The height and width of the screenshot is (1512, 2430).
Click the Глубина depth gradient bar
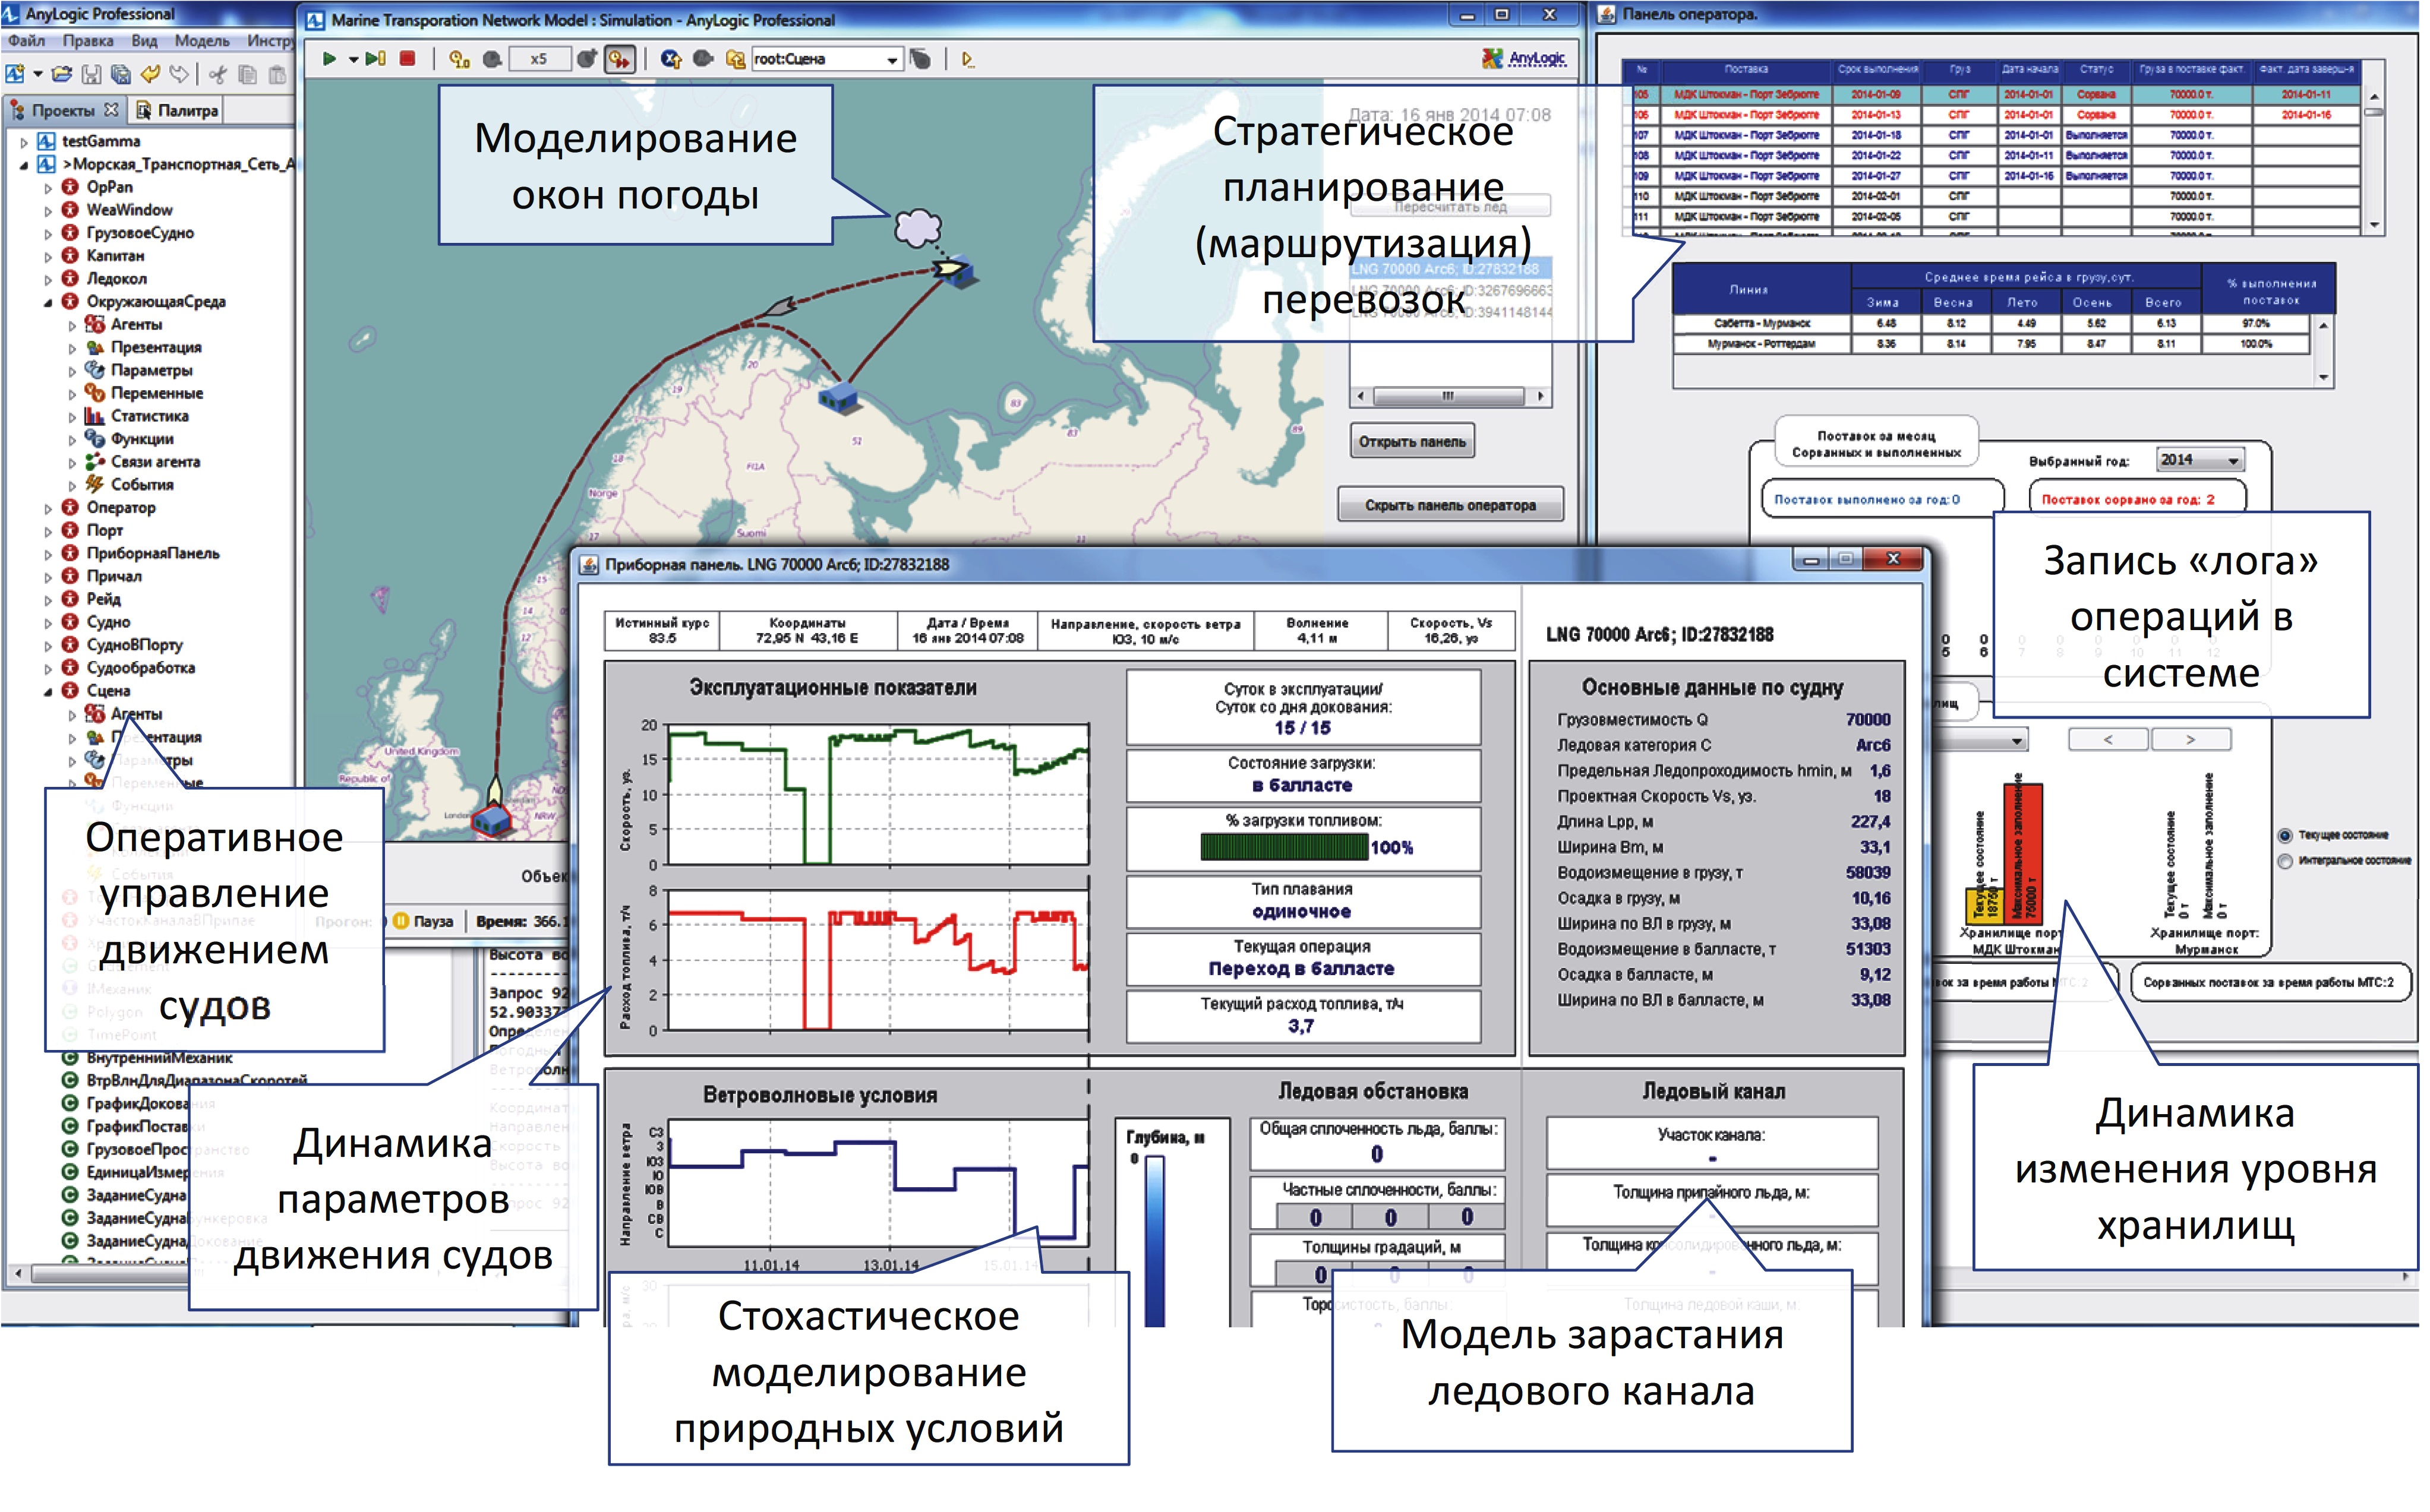[x=1154, y=1240]
